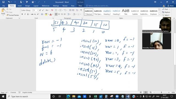The height and width of the screenshot is (99, 176).
Task: Justify the paragraph text
Action: tap(65, 14)
